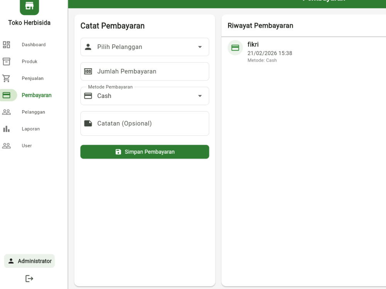Viewport: 386px width, 289px height.
Task: Click note icon in Catatan field
Action: click(x=88, y=123)
